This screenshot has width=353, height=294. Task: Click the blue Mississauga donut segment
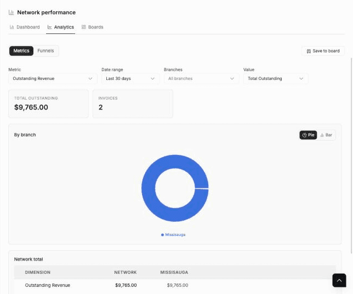tap(149, 188)
